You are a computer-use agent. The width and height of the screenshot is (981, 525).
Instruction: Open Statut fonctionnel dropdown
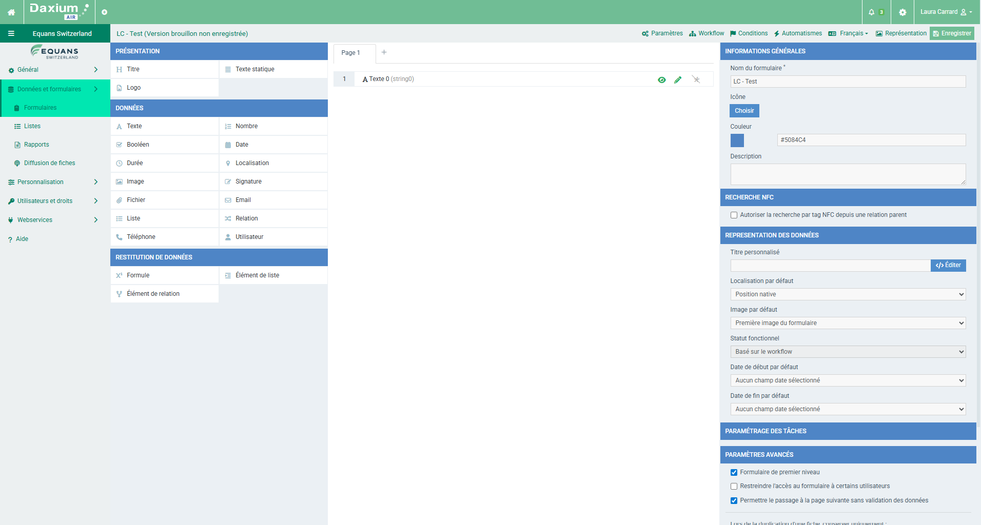pos(848,352)
